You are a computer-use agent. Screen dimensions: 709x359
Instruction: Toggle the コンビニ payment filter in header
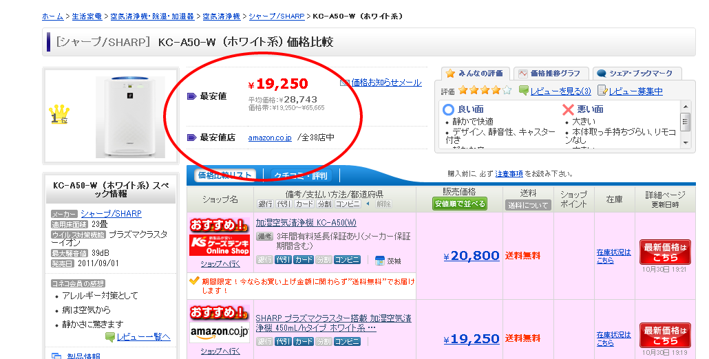click(x=348, y=204)
